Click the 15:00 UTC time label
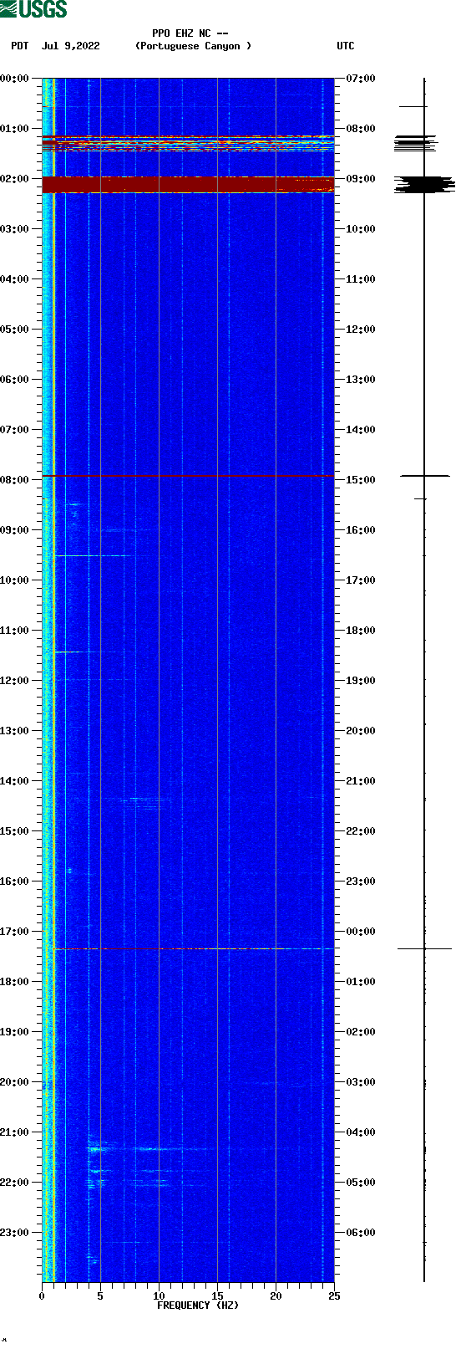Screen dimensions: 461x1349 (361, 480)
